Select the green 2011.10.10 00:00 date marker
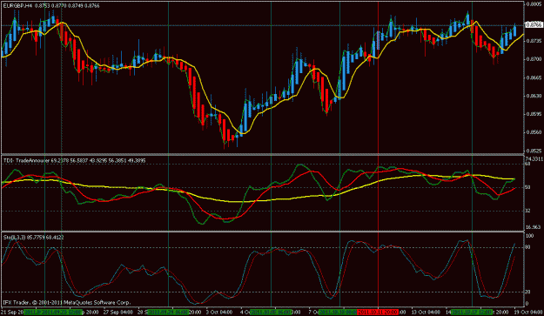Viewport: 544px width, 316px height. point(337,313)
